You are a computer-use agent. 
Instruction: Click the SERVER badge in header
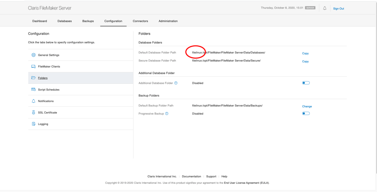point(310,8)
